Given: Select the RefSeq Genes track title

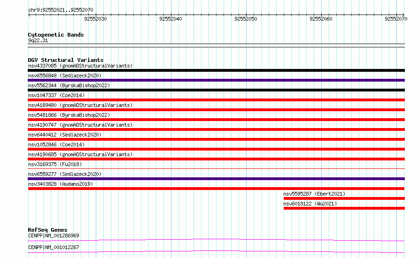Looking at the screenshot, I should coord(48,230).
